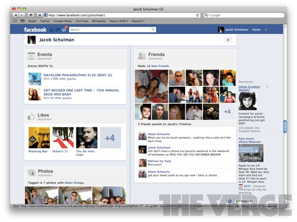
Task: Click the Adam Ortega link in Photos
Action: [74, 183]
